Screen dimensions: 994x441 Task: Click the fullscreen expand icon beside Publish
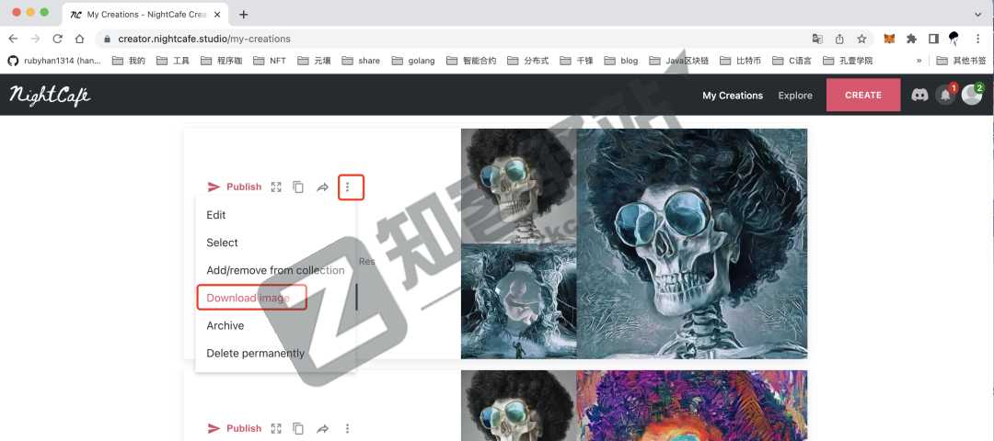point(276,187)
